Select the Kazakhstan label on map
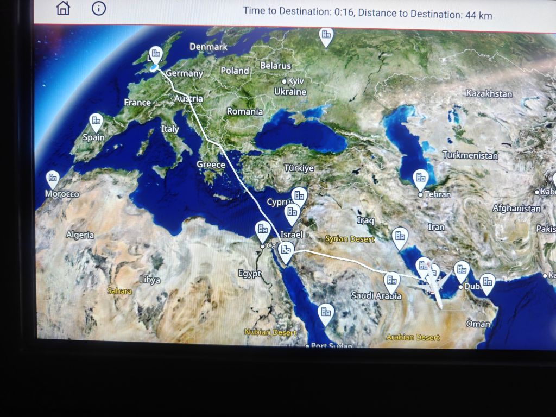556x417 pixels. point(488,94)
